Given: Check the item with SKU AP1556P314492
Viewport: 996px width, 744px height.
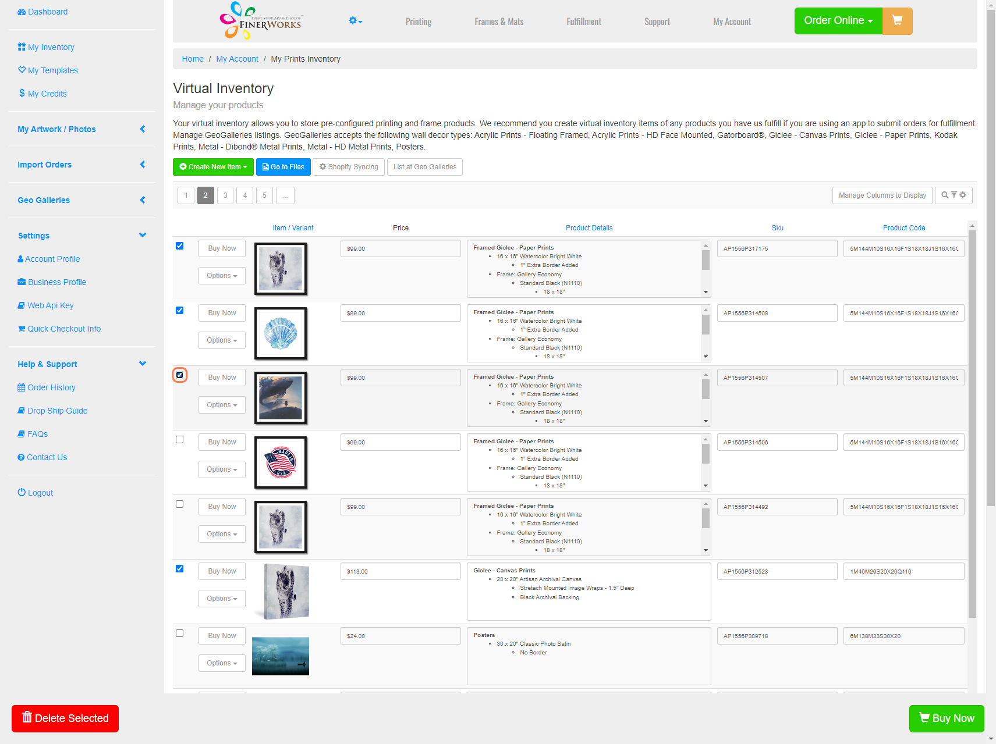Looking at the screenshot, I should [179, 504].
